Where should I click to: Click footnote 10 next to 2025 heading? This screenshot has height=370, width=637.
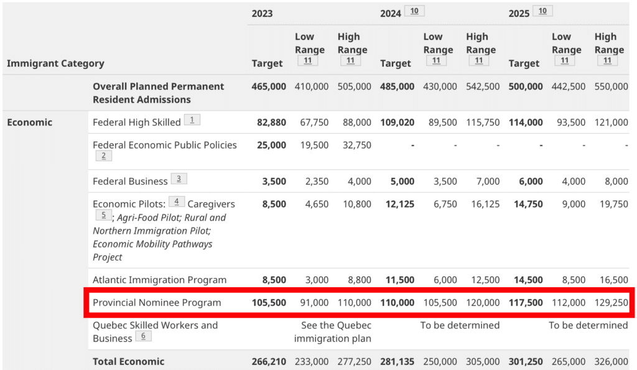coord(542,11)
